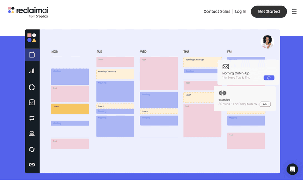Add the Exercise habit
This screenshot has width=303, height=180.
click(265, 104)
